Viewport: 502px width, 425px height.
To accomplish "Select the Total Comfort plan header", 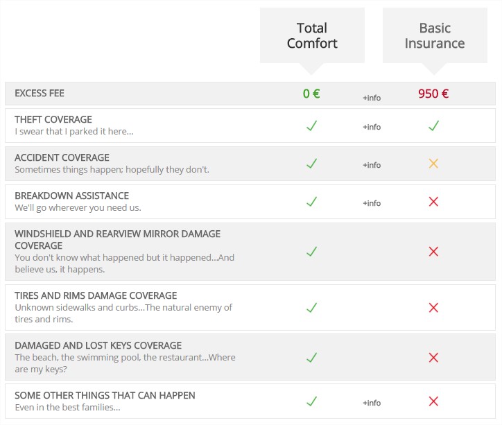I will point(312,35).
